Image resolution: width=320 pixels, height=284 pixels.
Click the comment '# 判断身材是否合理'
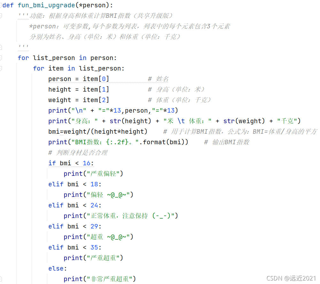pos(78,153)
